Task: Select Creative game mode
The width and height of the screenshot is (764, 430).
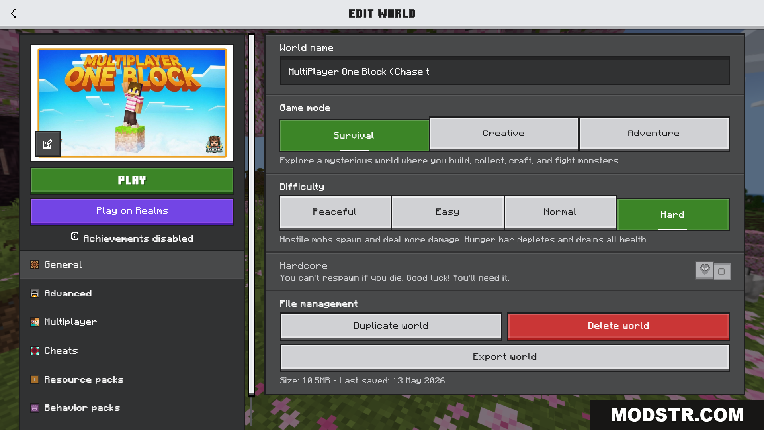Action: point(504,134)
